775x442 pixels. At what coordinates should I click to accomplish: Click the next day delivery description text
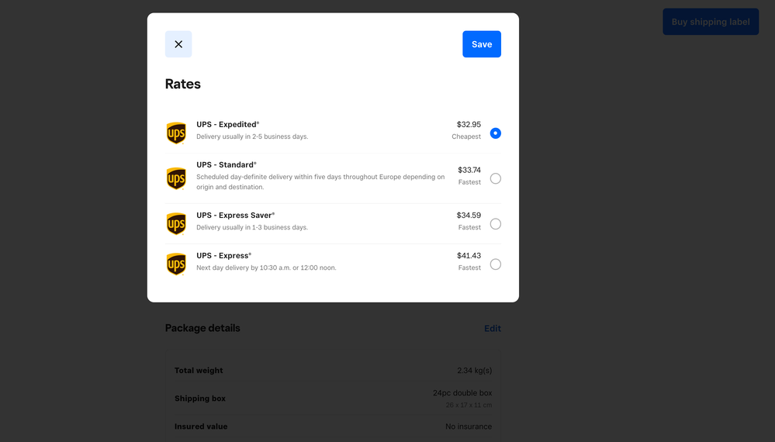(x=266, y=268)
